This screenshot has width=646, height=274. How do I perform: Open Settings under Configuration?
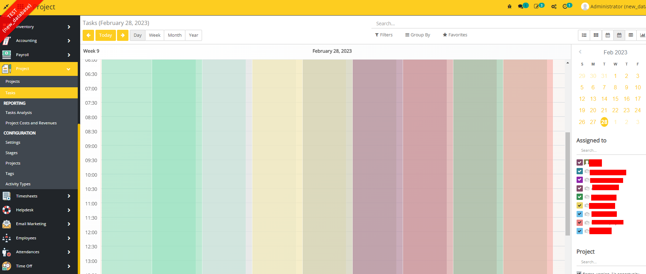13,142
